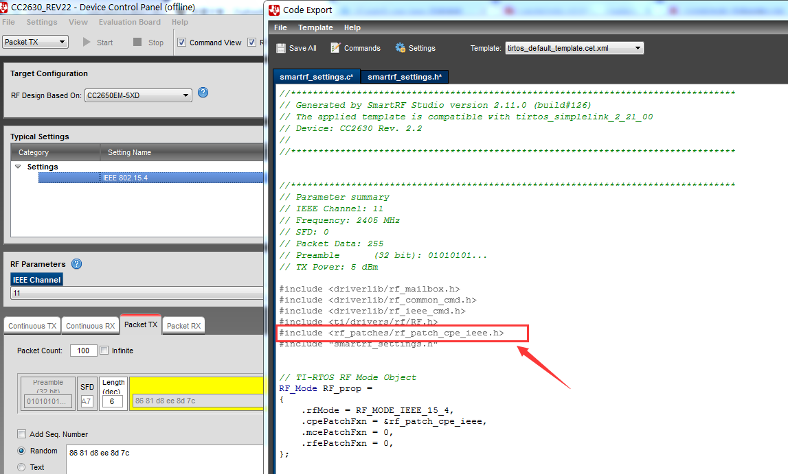Open the Help menu in Code Export

(x=352, y=27)
